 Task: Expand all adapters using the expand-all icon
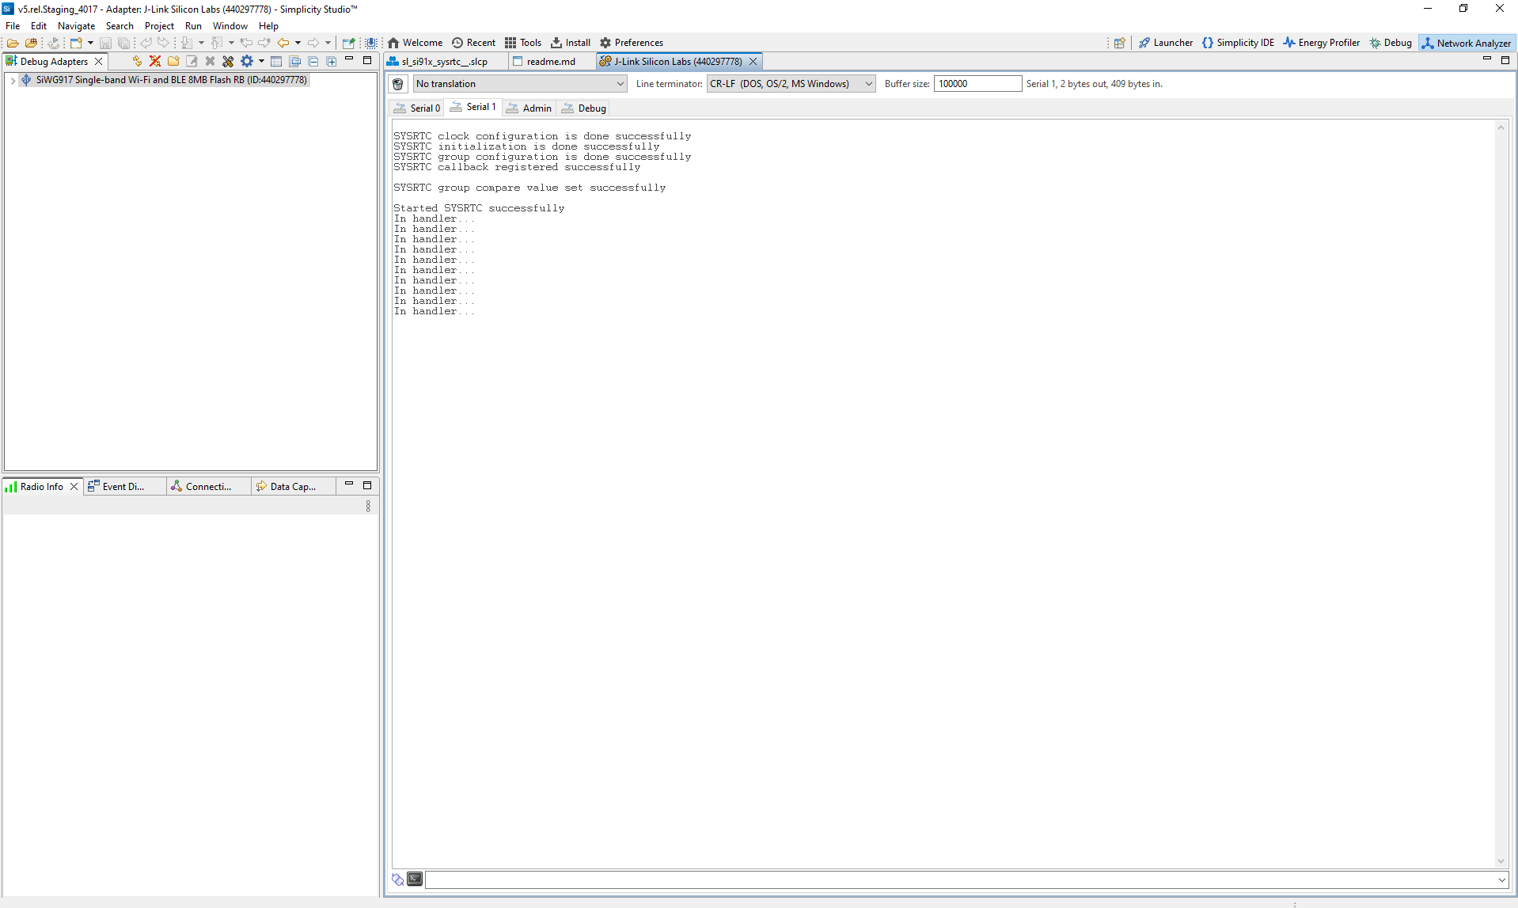pyautogui.click(x=332, y=61)
